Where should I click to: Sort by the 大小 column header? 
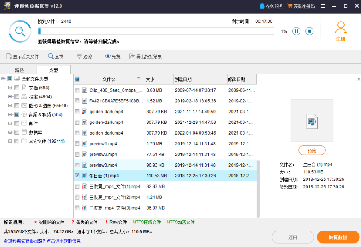159,79
